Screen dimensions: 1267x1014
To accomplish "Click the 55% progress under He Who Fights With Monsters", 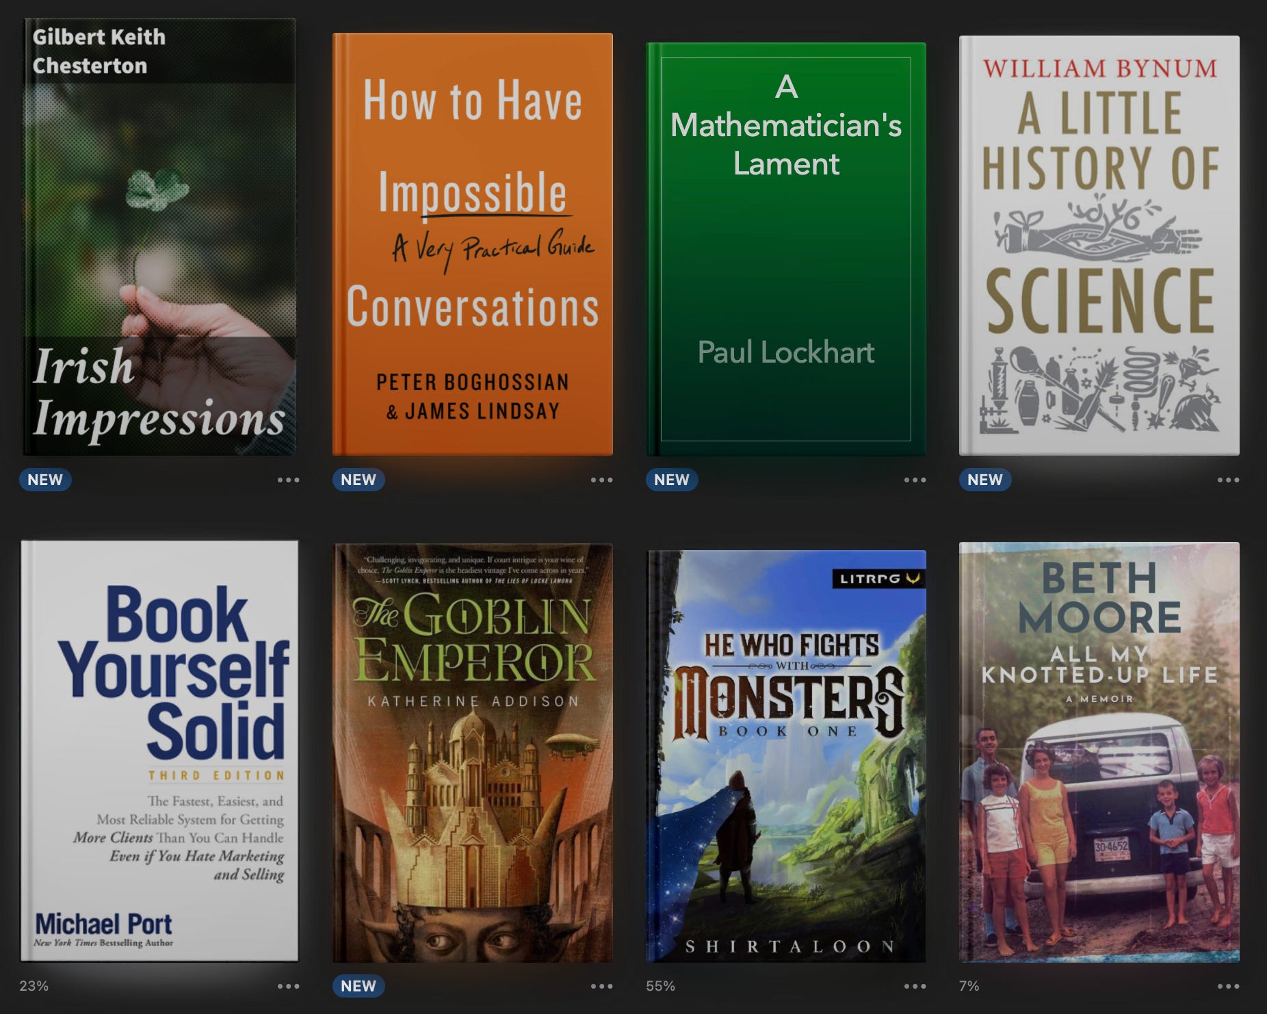I will (661, 986).
